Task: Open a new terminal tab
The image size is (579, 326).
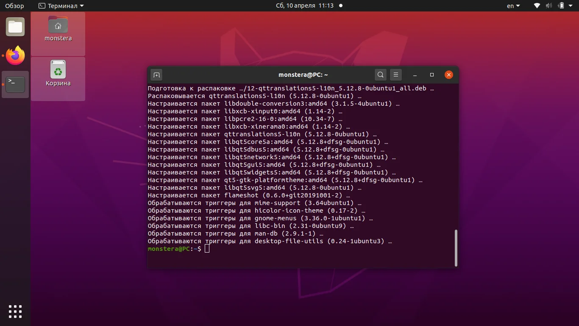Action: pos(156,75)
